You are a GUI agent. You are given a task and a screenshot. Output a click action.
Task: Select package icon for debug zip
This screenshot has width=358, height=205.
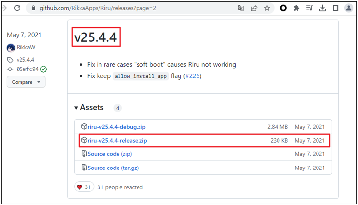pyautogui.click(x=84, y=126)
